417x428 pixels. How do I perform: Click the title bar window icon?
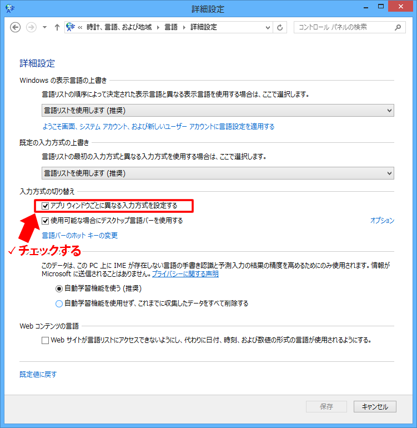click(9, 8)
